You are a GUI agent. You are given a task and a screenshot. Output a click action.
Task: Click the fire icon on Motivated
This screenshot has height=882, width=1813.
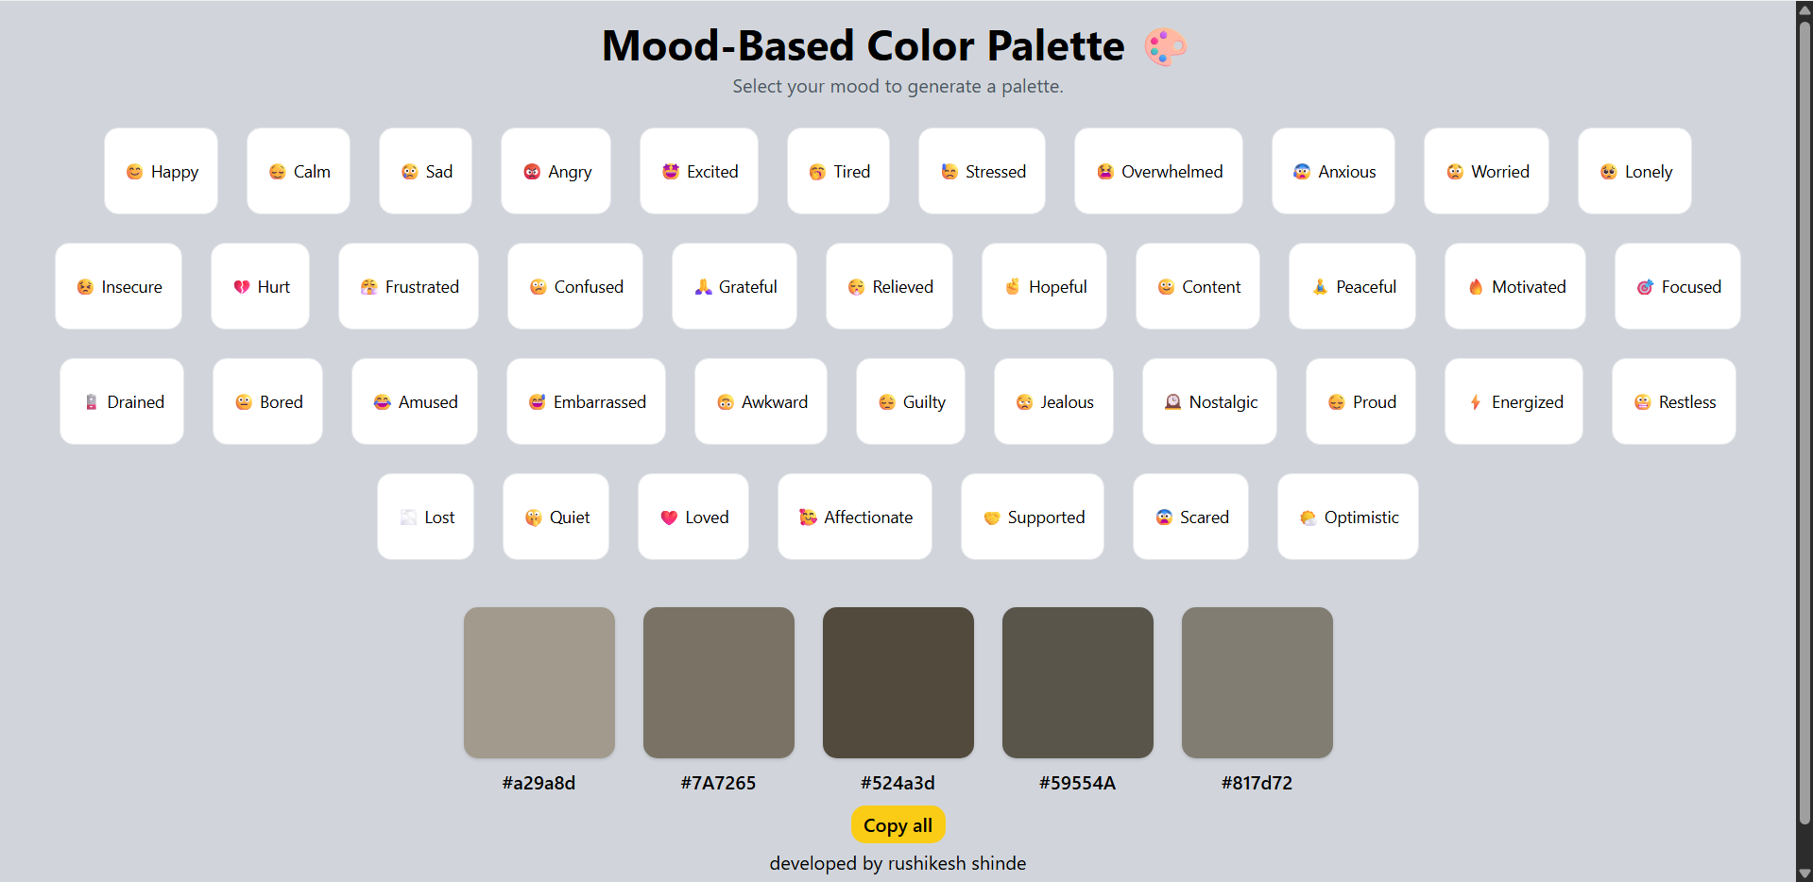click(1476, 287)
